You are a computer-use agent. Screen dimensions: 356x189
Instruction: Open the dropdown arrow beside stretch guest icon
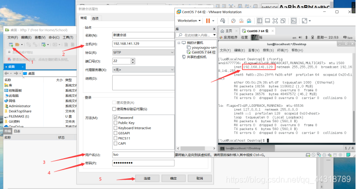point(310,21)
